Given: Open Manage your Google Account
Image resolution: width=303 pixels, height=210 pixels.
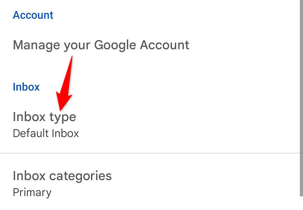Looking at the screenshot, I should click(x=101, y=45).
